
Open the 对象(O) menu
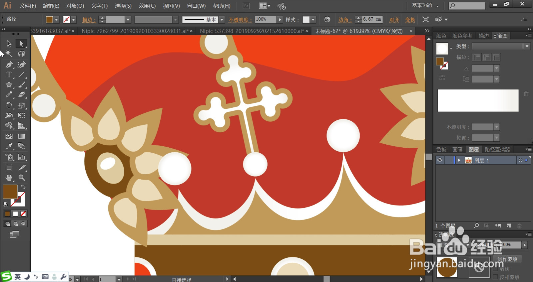pyautogui.click(x=75, y=6)
